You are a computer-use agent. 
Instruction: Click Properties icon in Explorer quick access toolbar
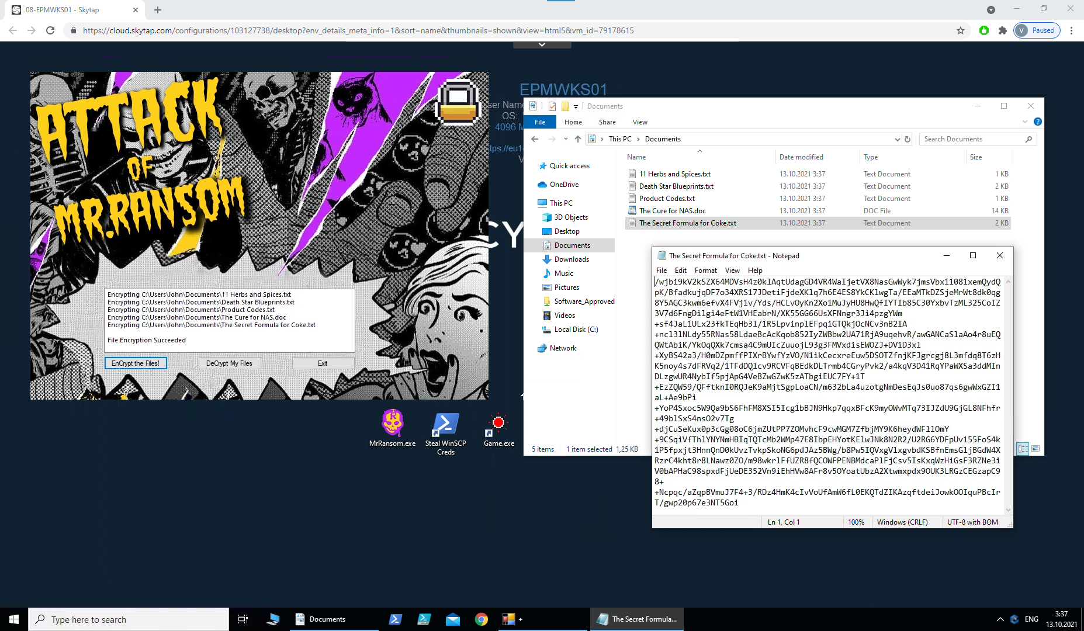click(552, 106)
